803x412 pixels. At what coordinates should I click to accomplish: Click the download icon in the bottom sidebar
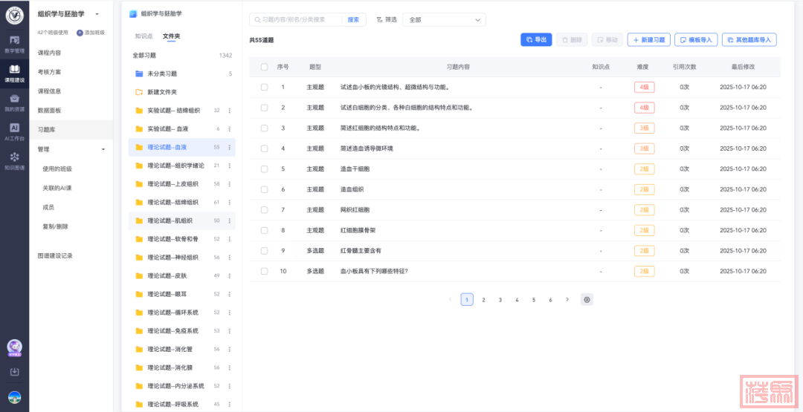click(14, 372)
